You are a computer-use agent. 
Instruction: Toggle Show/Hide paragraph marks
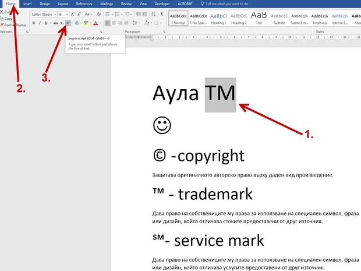(162, 15)
